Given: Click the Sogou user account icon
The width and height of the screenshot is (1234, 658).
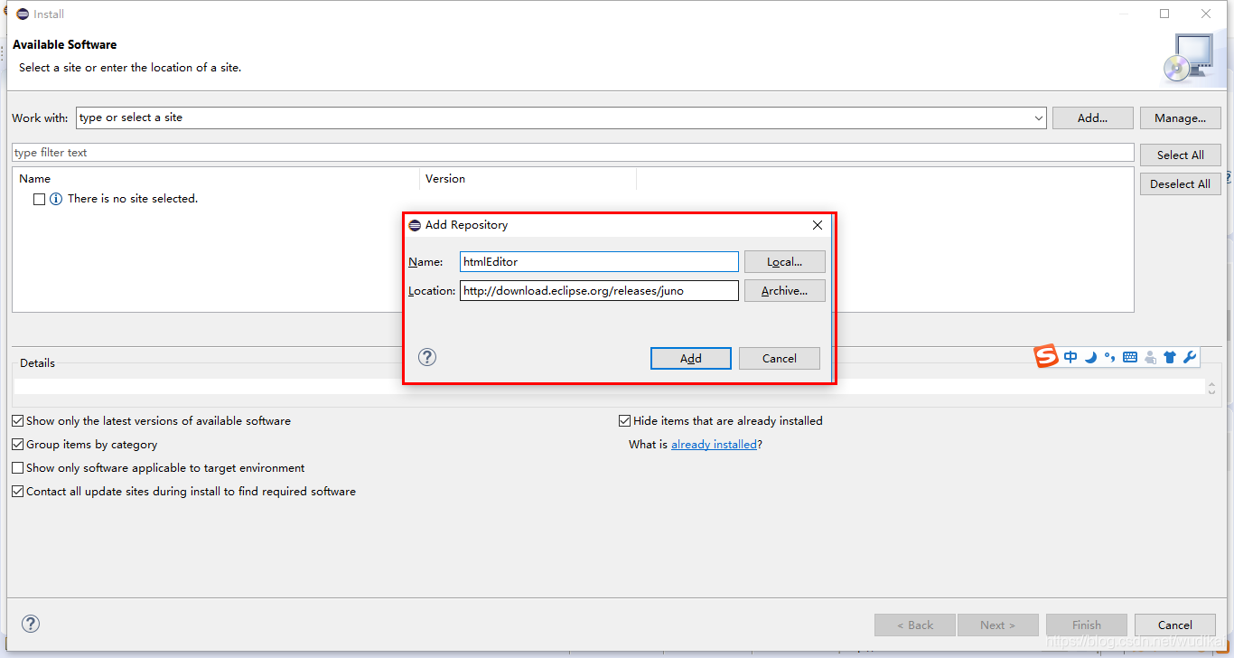Looking at the screenshot, I should pyautogui.click(x=1150, y=357).
